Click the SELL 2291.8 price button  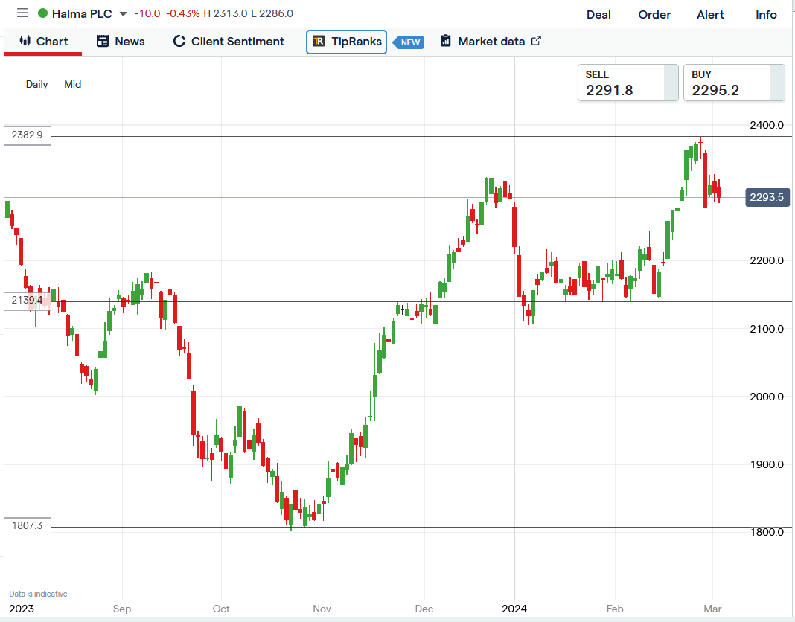pos(628,83)
